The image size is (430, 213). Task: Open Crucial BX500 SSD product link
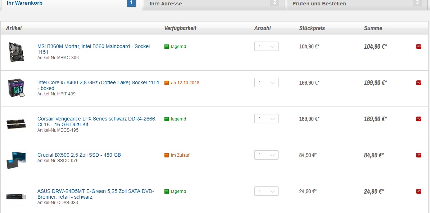click(79, 155)
